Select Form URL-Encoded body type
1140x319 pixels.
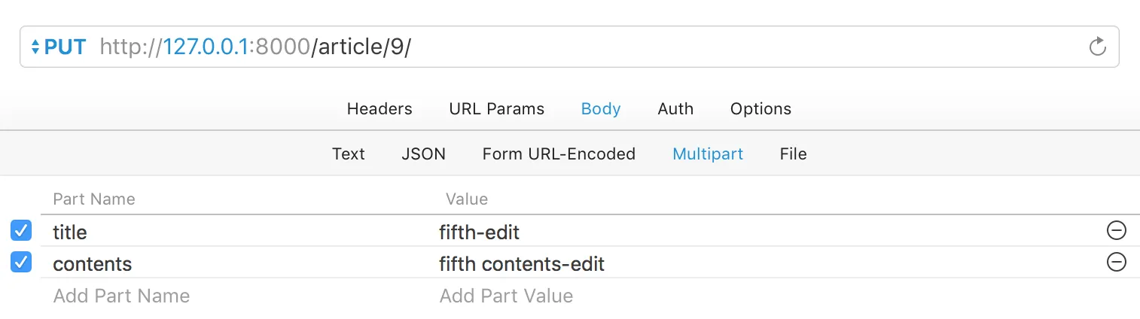click(x=559, y=153)
